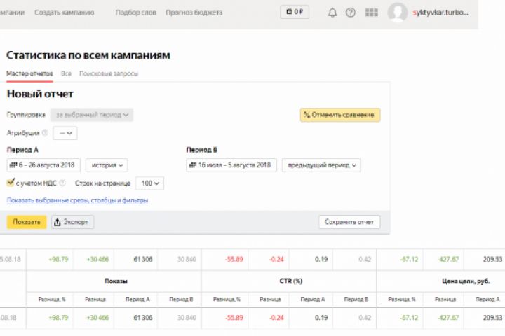Open the история dropdown

107,165
